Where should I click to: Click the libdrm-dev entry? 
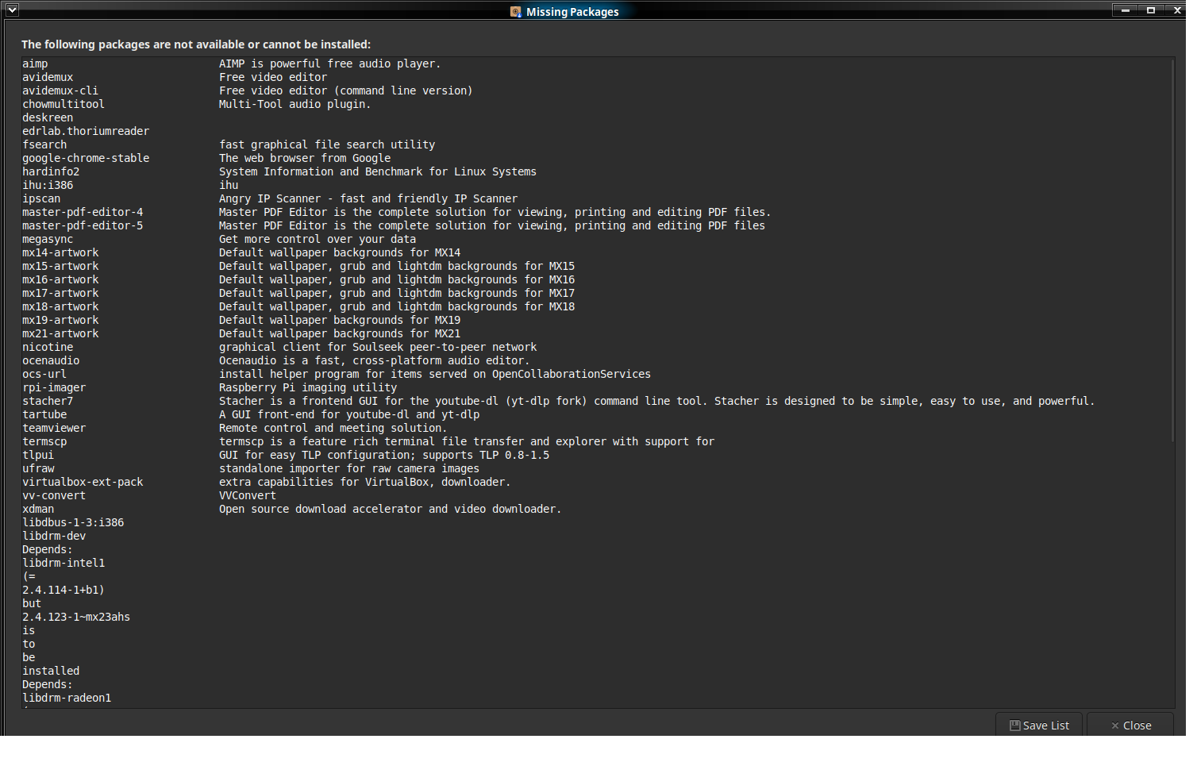[54, 536]
